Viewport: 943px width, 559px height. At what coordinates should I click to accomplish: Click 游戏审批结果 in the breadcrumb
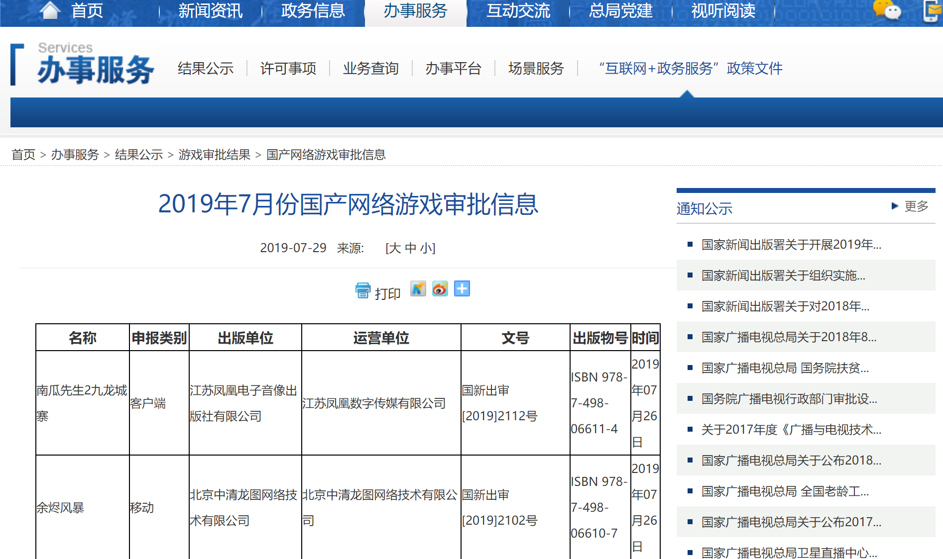click(x=215, y=155)
